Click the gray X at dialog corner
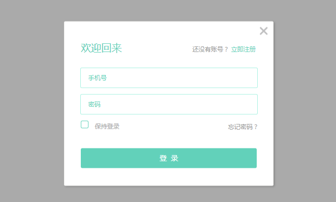This screenshot has height=202, width=336. [263, 31]
